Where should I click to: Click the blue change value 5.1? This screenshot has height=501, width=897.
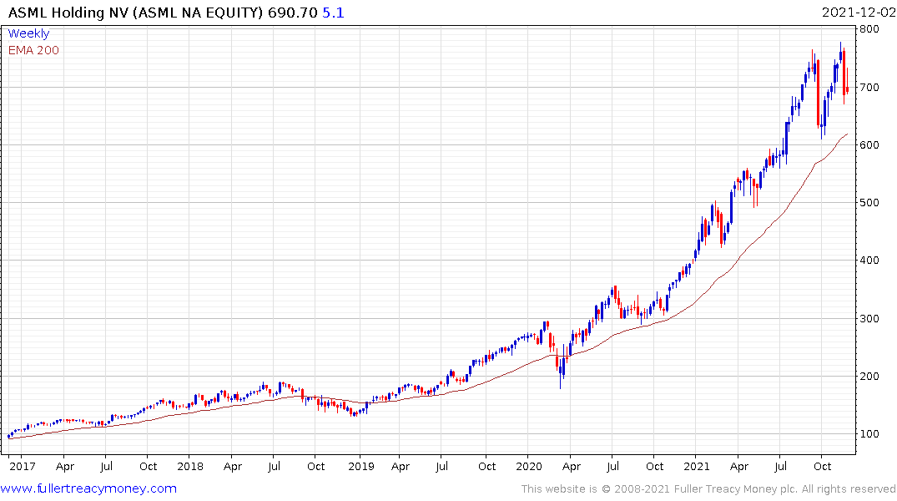point(333,13)
